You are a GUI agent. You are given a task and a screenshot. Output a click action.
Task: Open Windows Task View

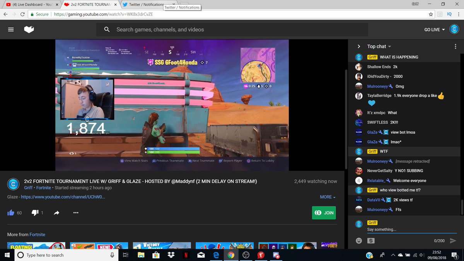point(125,255)
